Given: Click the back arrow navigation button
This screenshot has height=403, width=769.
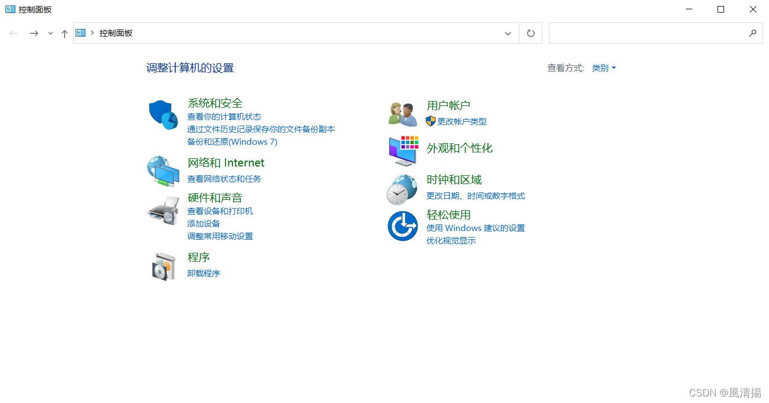Looking at the screenshot, I should [x=13, y=33].
